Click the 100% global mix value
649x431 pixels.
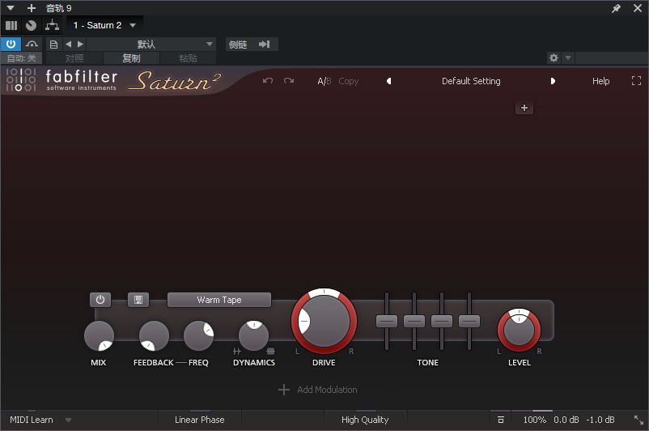535,420
